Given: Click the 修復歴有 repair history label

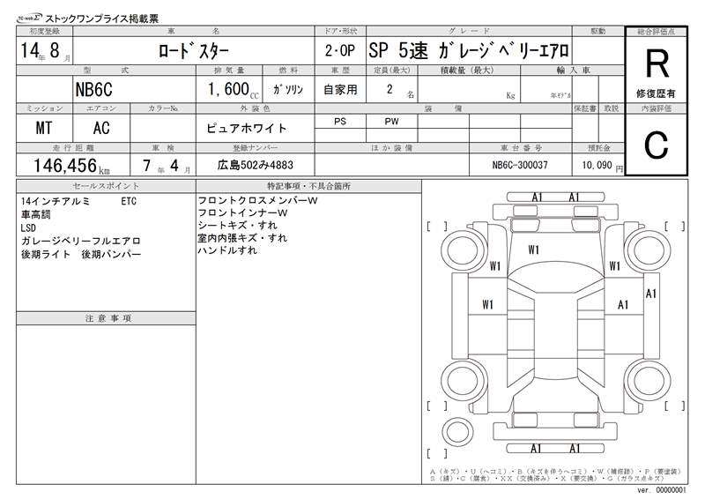Looking at the screenshot, I should tap(656, 93).
